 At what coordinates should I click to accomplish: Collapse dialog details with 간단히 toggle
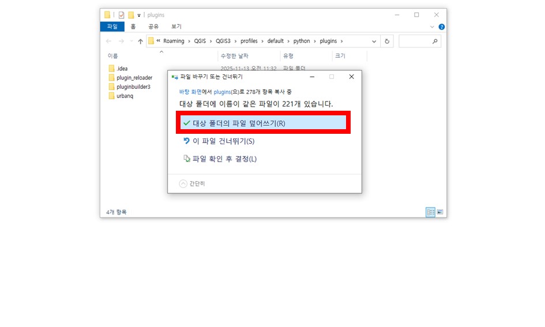click(193, 183)
